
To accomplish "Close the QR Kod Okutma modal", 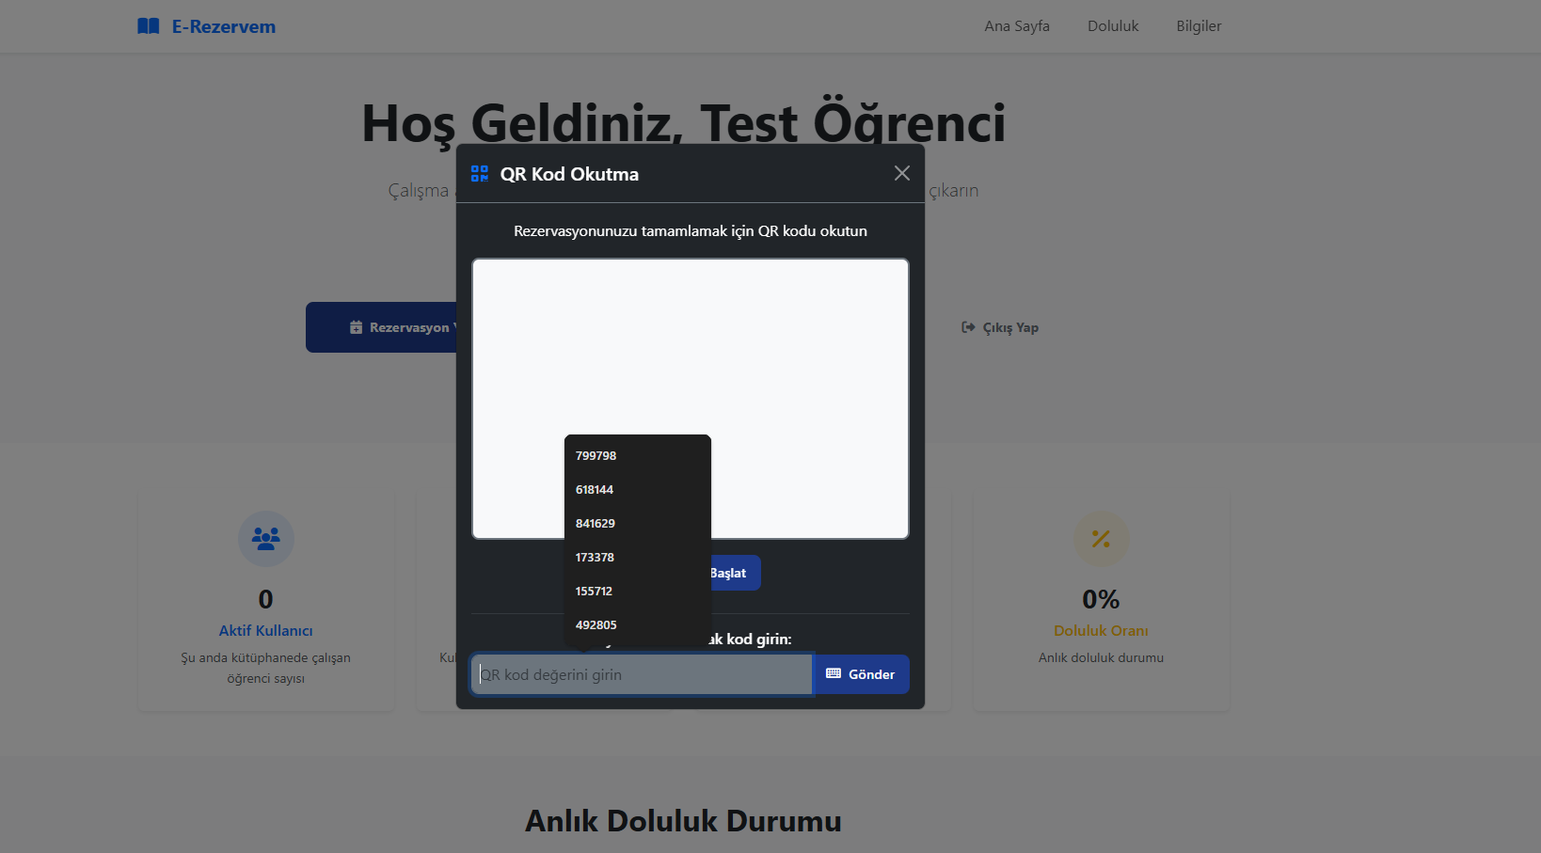I will [x=901, y=173].
